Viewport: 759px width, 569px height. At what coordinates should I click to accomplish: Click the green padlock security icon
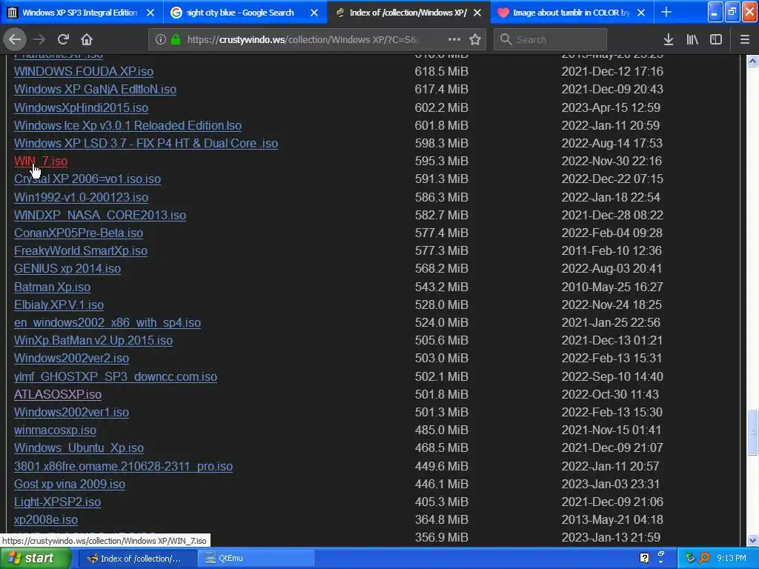(176, 40)
